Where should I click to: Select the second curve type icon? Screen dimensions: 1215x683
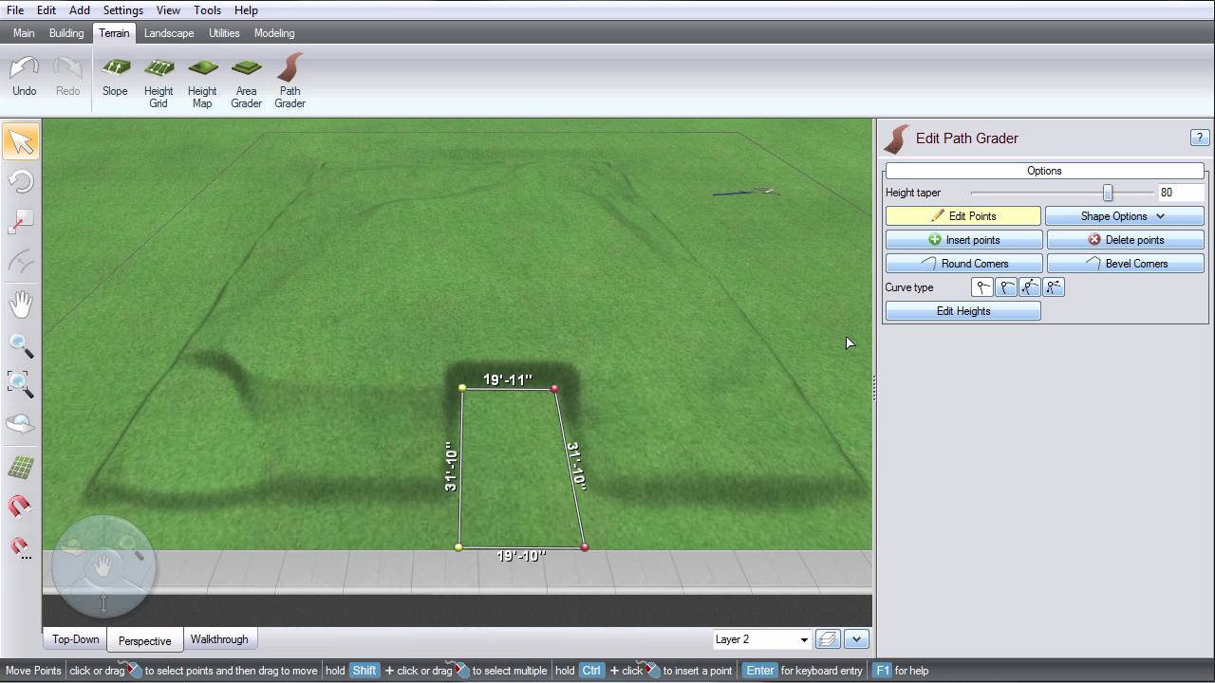(1006, 287)
